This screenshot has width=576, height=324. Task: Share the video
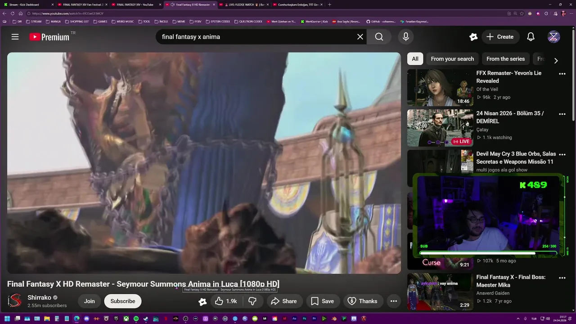click(x=284, y=301)
